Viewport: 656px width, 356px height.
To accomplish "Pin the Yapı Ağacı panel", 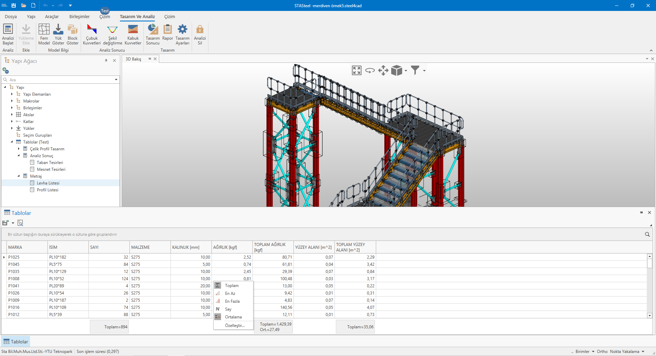I will (106, 60).
